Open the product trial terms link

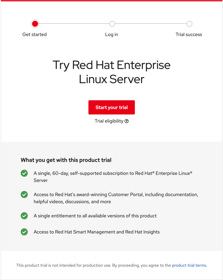coord(189,265)
